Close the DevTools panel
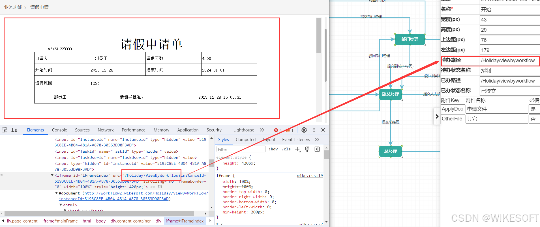Viewport: 540px width, 227px height. [x=323, y=130]
